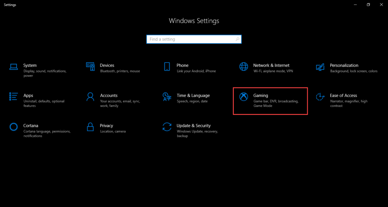Focus the Find a setting search box
388x207 pixels.
[x=194, y=39]
